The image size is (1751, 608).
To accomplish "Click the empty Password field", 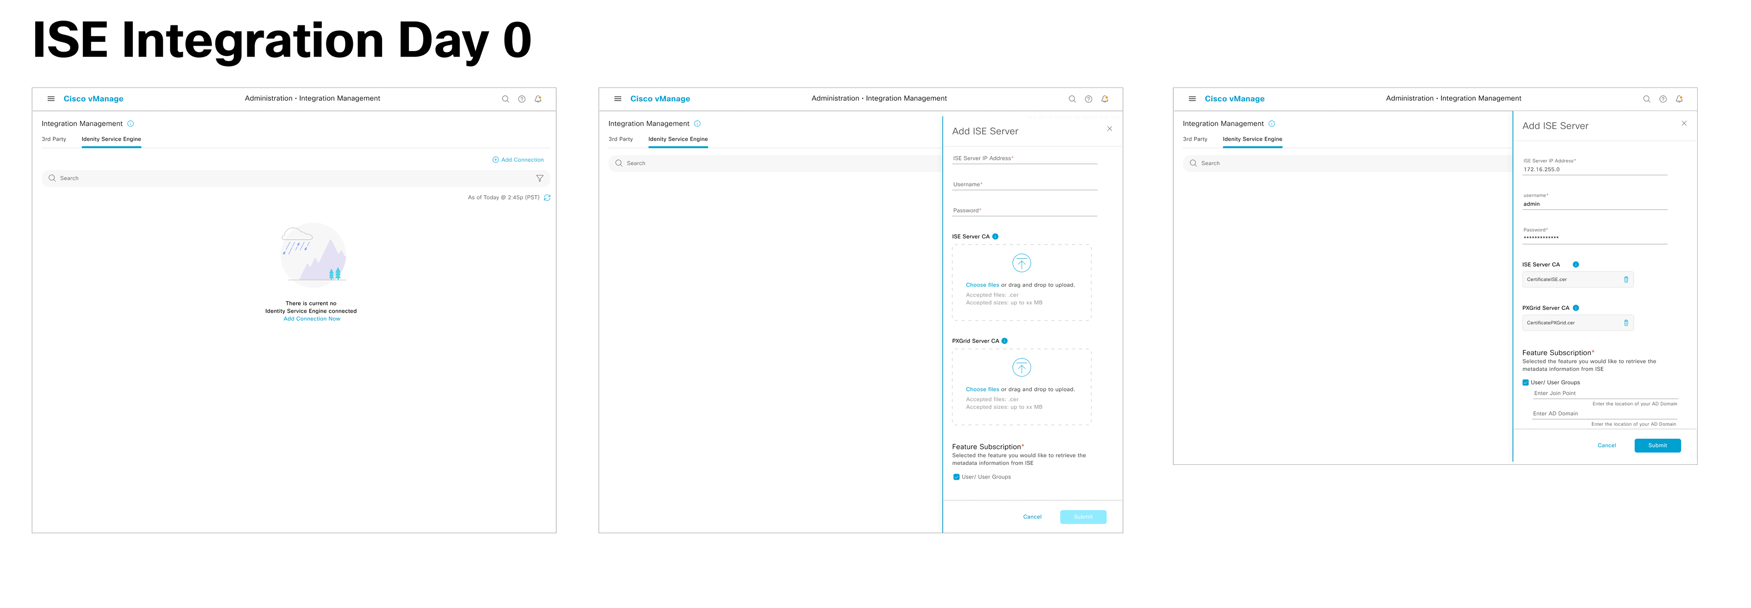I will point(1024,211).
